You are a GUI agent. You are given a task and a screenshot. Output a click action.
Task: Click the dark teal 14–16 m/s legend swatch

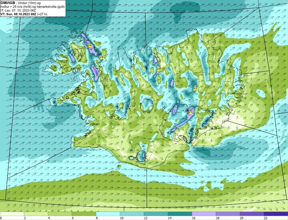point(180,214)
